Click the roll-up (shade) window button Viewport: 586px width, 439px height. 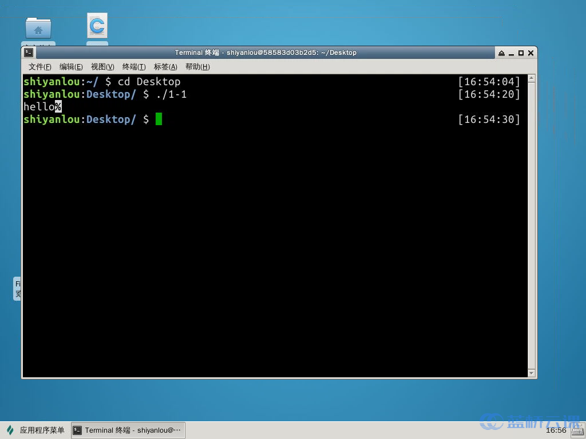501,53
